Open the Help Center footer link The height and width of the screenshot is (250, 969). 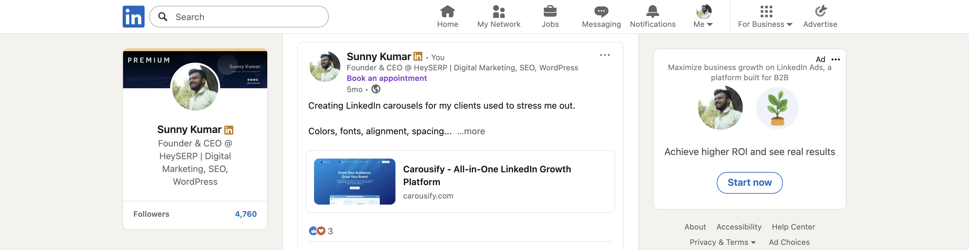(x=793, y=227)
